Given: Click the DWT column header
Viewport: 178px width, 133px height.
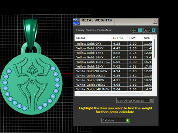Looking at the screenshot, I should [x=135, y=38].
